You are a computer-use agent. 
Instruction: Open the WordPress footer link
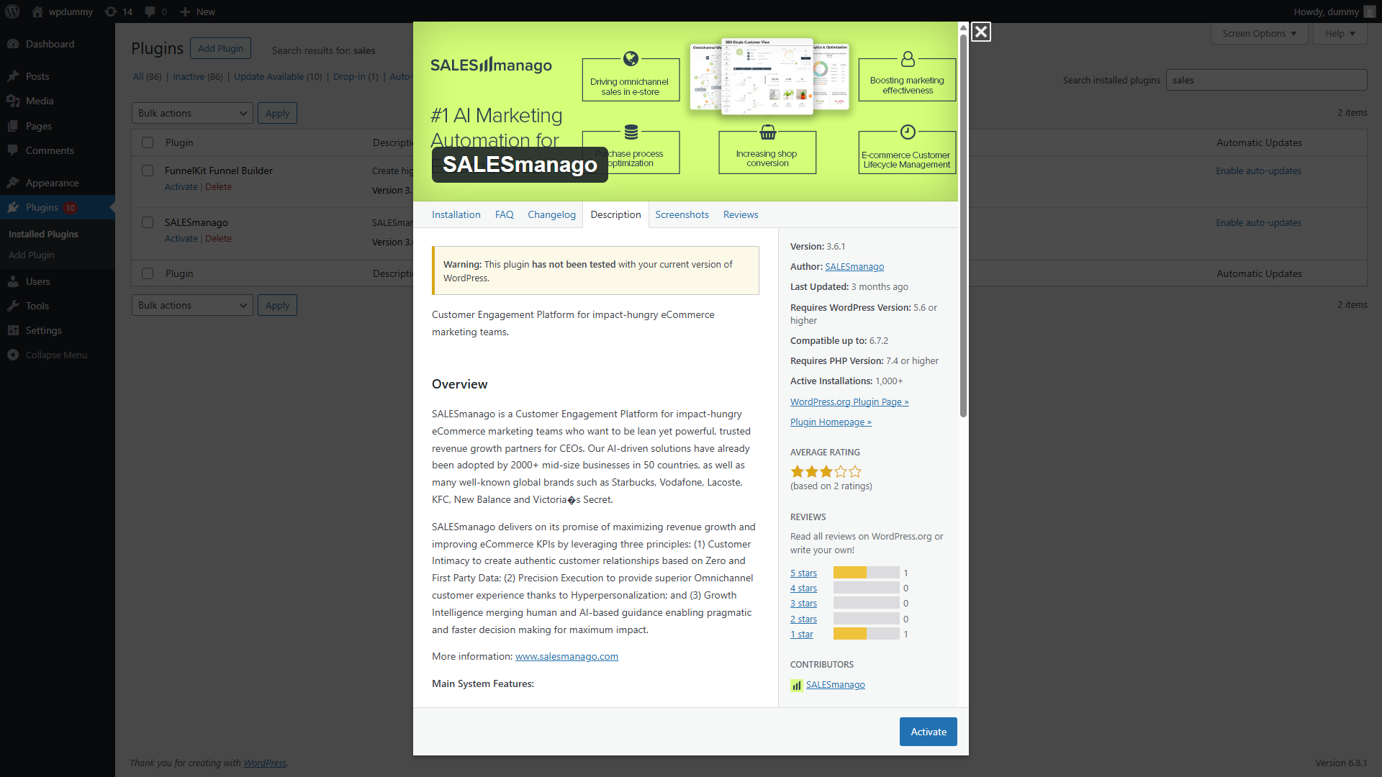click(x=264, y=763)
